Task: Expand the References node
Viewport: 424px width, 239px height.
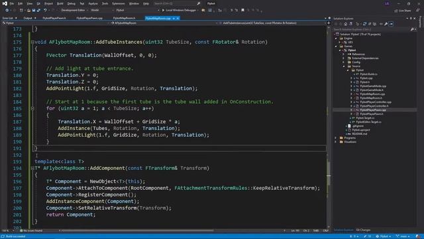Action: (344, 54)
